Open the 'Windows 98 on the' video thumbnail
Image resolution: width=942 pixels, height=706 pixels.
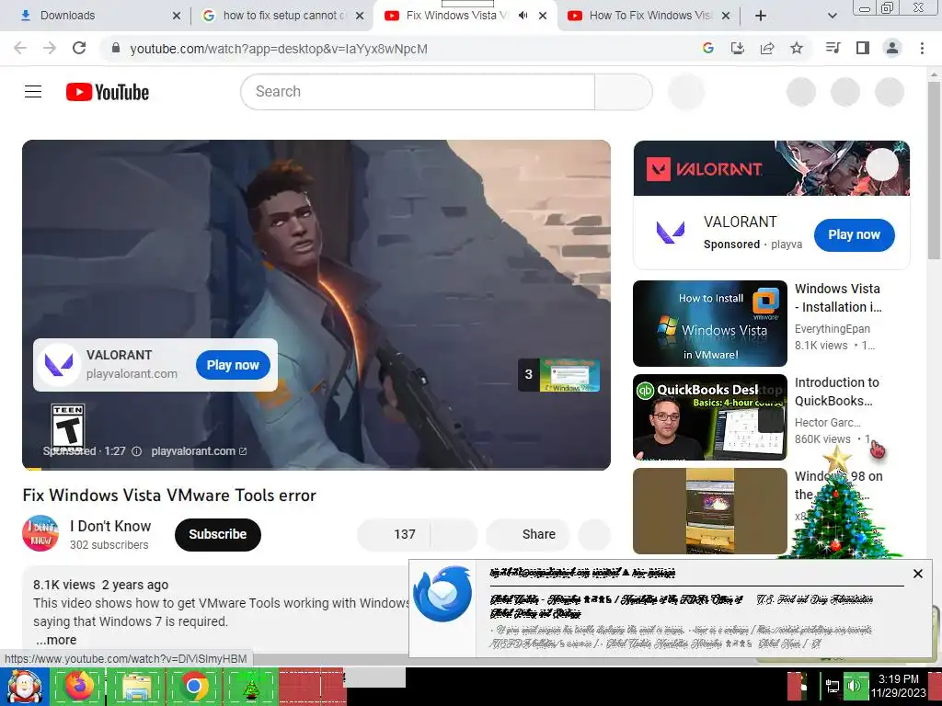click(709, 511)
